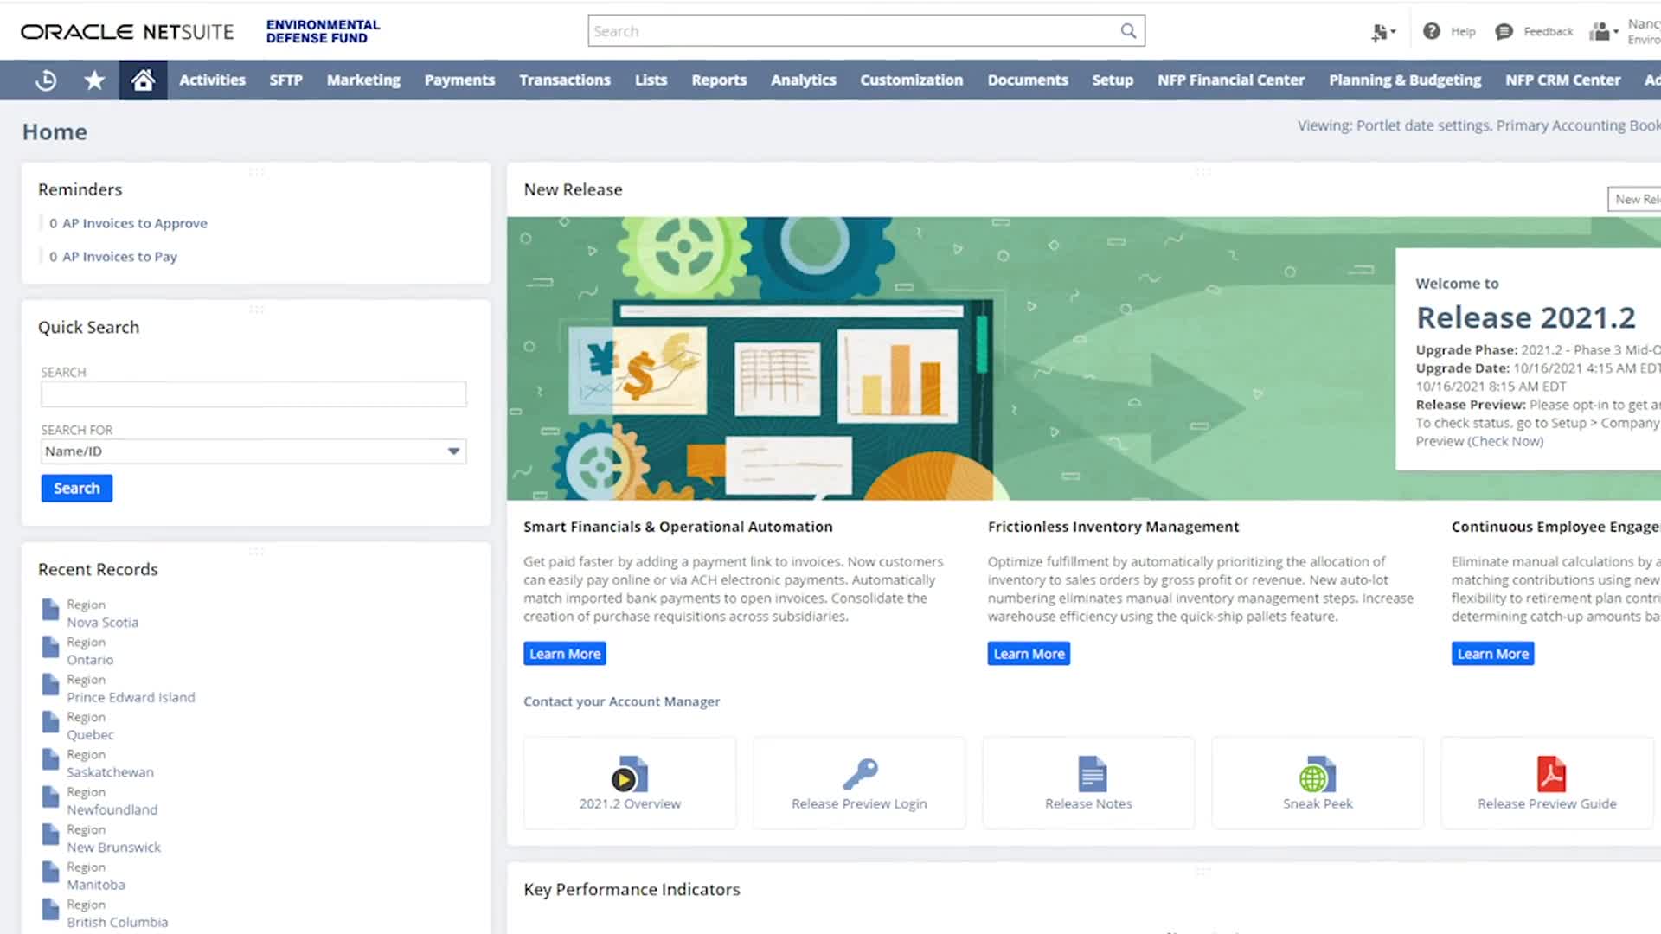Select the Transactions menu item
Image resolution: width=1661 pixels, height=934 pixels.
coord(565,80)
